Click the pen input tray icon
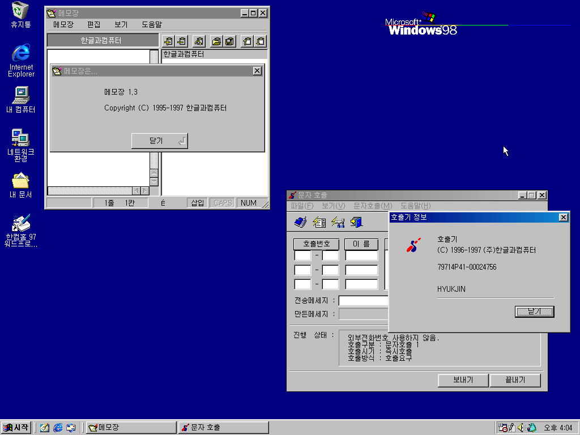Screen dimensions: 580x435 512,428
